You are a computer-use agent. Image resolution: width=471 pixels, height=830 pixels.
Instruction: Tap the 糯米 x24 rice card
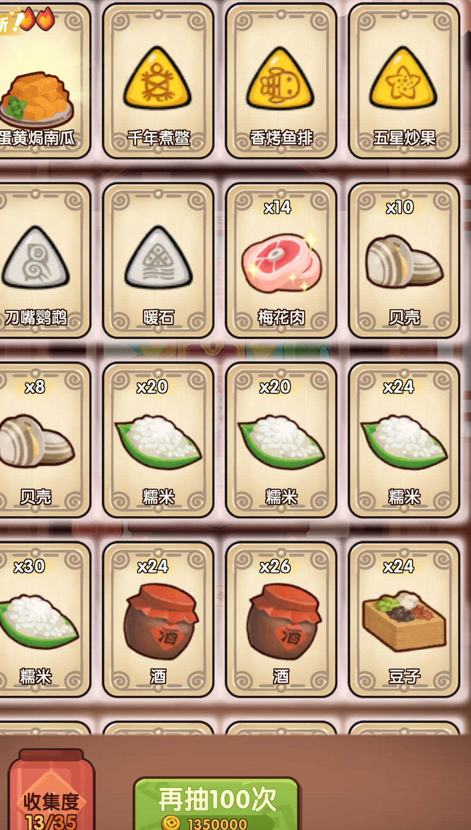(x=404, y=440)
